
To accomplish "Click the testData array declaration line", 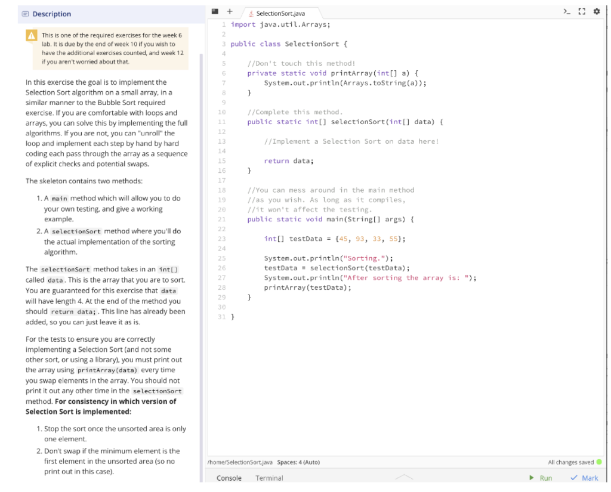I will [x=335, y=239].
